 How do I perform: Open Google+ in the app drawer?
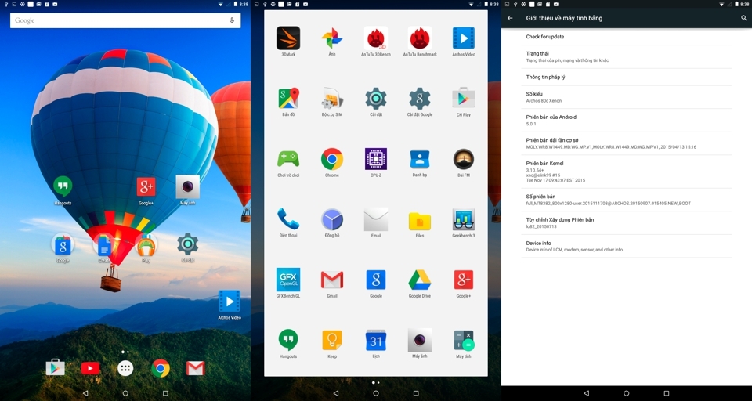[464, 280]
